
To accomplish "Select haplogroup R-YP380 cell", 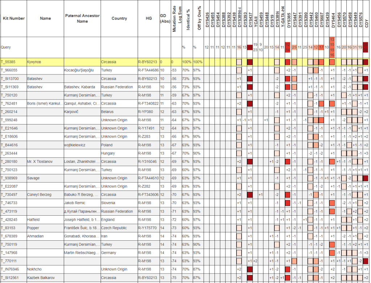I will point(146,112).
